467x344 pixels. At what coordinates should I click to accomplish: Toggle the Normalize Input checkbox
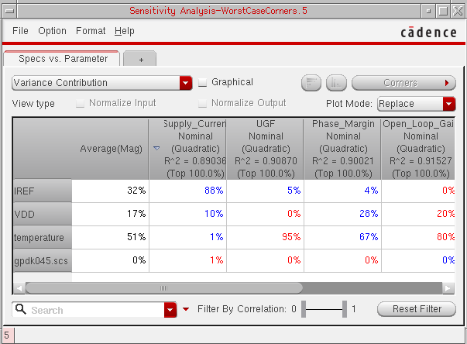tap(80, 103)
